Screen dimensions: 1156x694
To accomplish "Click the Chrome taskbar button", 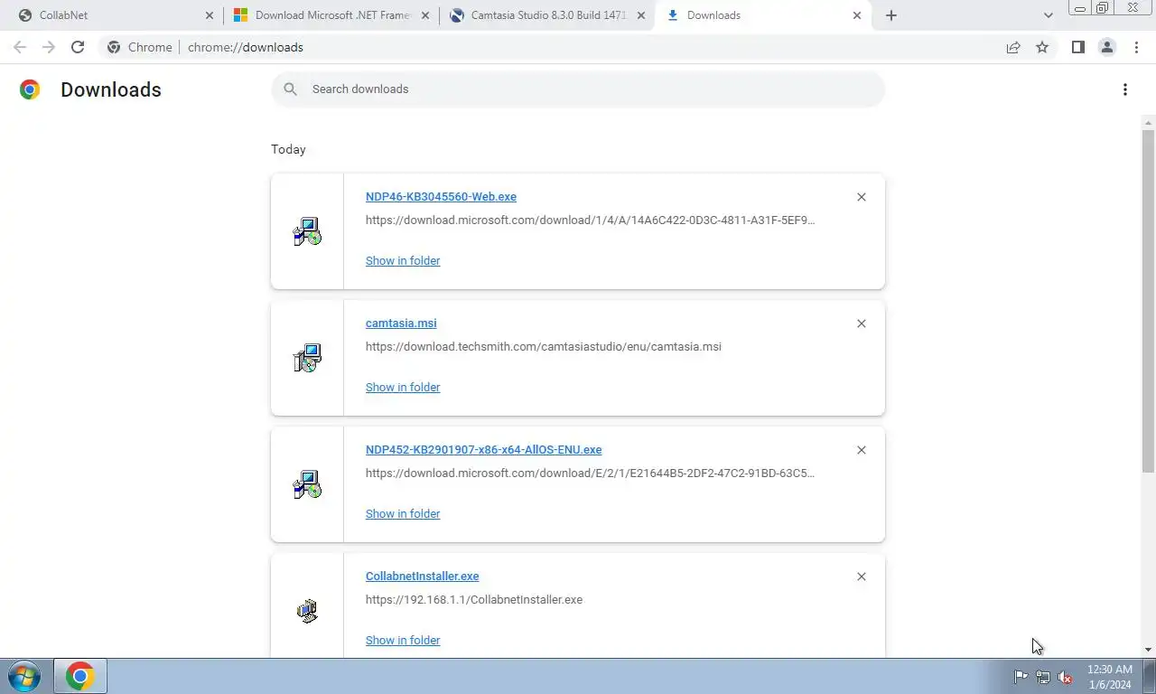I will (x=80, y=676).
